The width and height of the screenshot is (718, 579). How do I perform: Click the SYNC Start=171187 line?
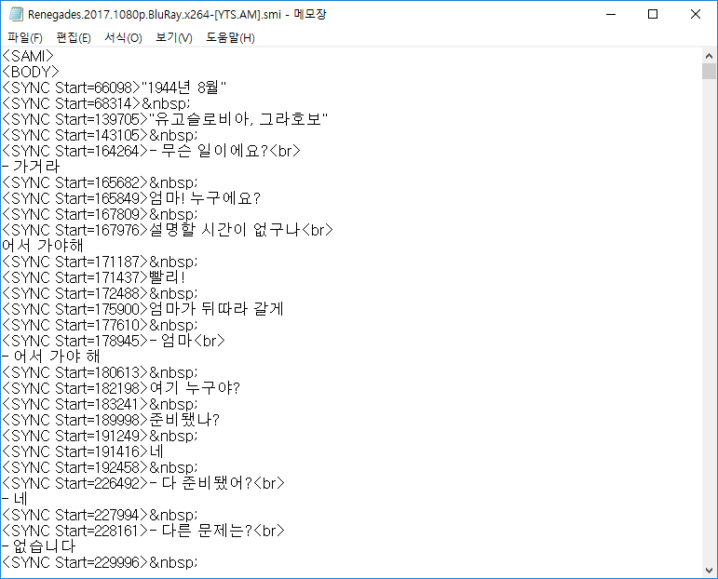pyautogui.click(x=100, y=262)
